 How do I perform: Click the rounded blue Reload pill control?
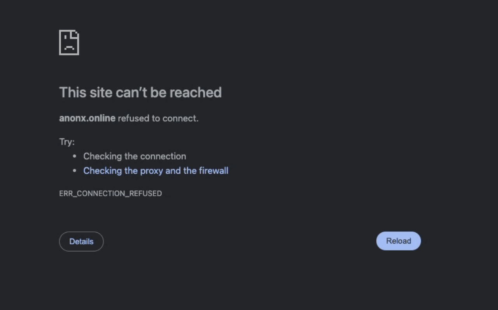click(x=398, y=241)
